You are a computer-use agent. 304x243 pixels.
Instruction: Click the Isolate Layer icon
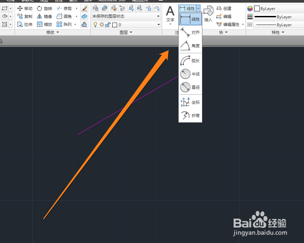(x=131, y=8)
